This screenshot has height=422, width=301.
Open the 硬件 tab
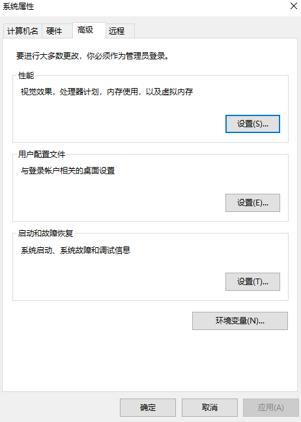[57, 31]
